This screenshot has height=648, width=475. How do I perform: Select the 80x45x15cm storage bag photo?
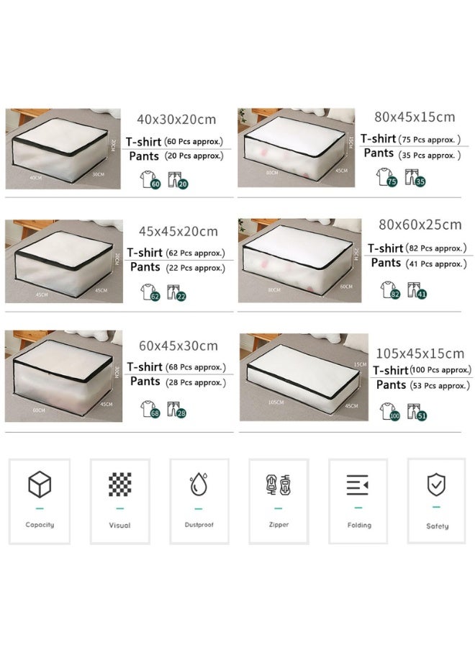296,148
